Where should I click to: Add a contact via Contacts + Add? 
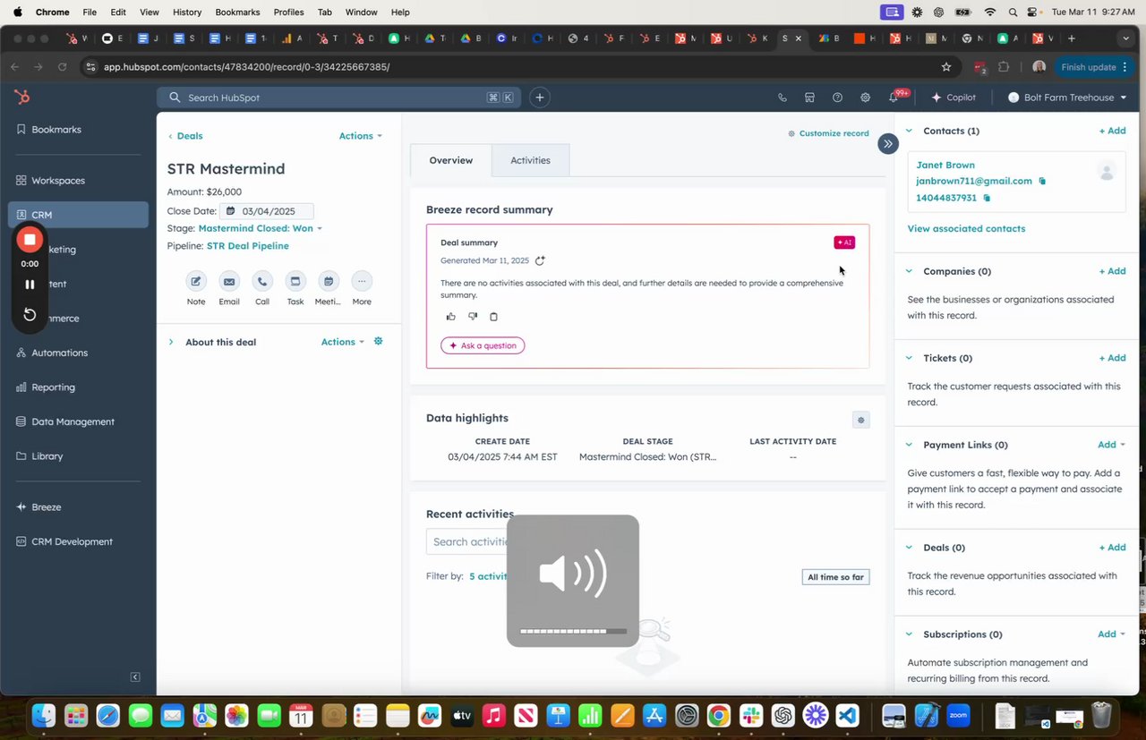pyautogui.click(x=1112, y=131)
